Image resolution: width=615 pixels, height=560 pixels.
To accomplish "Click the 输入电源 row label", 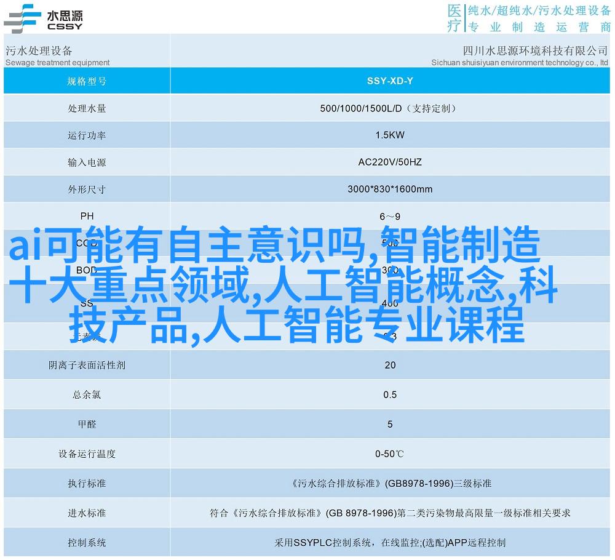I will [x=87, y=162].
